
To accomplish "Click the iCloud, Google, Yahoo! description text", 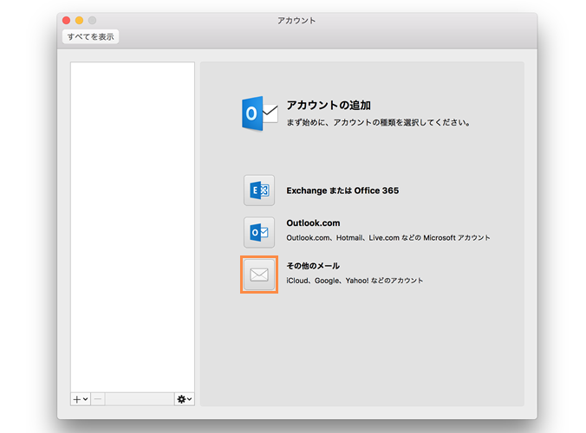I will [x=355, y=281].
